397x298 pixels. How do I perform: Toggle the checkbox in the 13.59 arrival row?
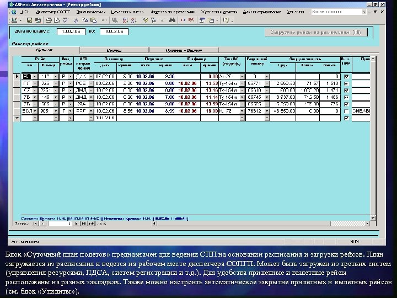tap(346, 104)
